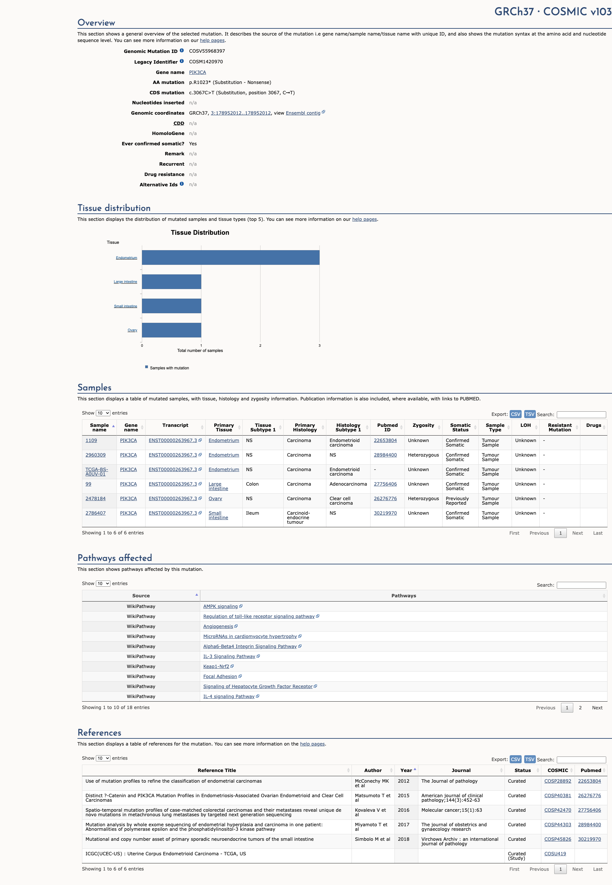
Task: Click in the Pathways affected search field
Action: click(581, 585)
